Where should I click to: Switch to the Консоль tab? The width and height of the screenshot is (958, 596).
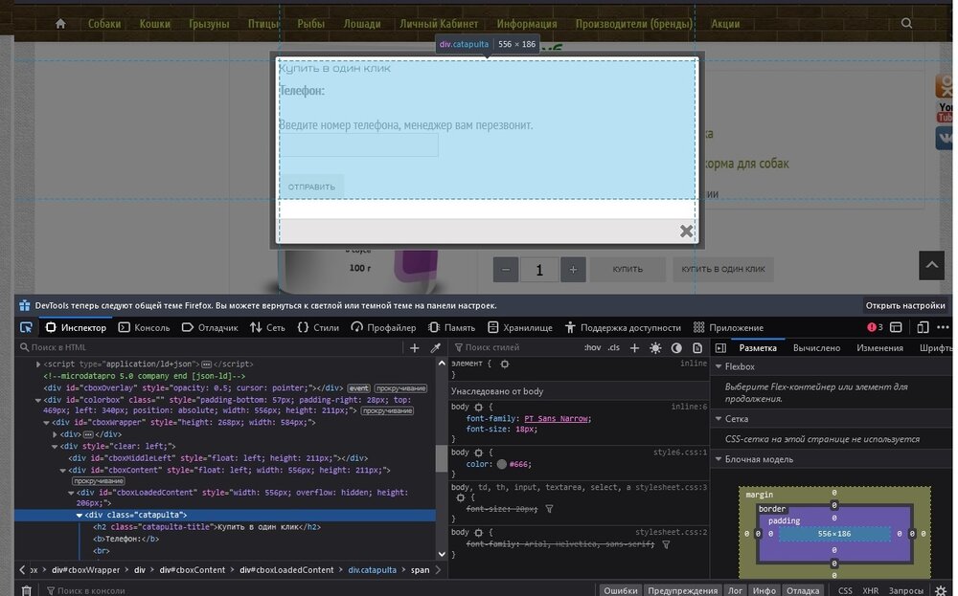[144, 327]
